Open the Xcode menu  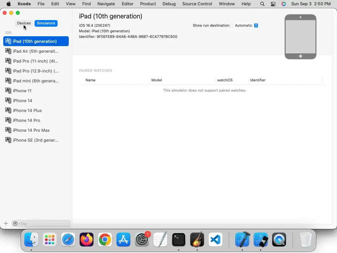[x=24, y=4]
